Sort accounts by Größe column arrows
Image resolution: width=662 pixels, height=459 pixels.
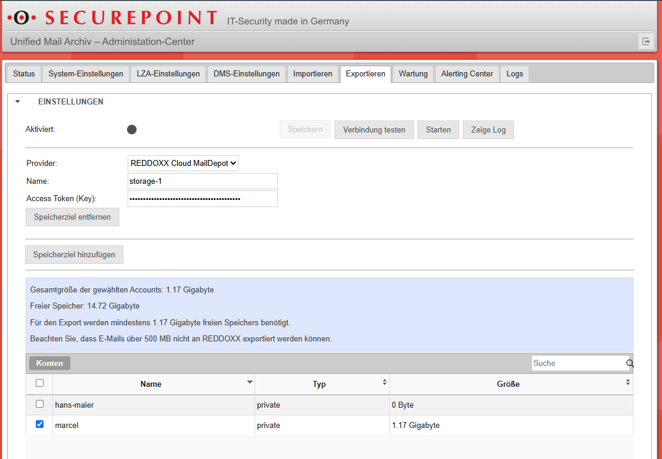tap(628, 382)
